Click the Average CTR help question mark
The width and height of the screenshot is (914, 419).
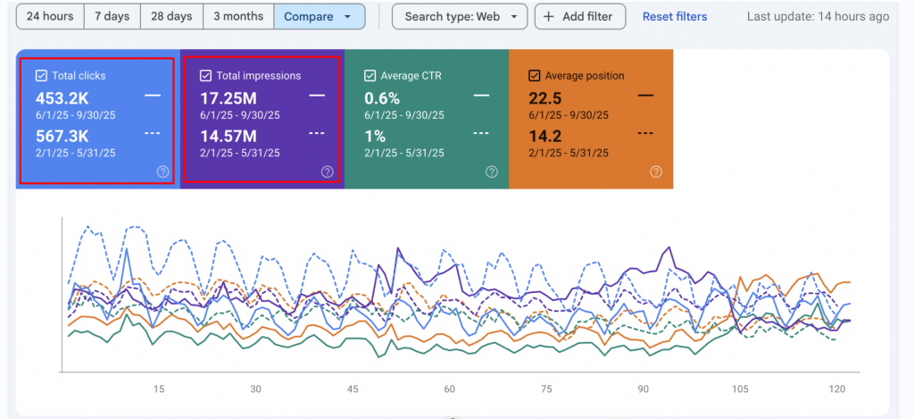tap(492, 172)
